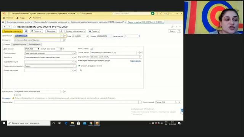Image resolution: width=244 pixels, height=137 pixels.
Task: Expand the Сотрудник dropdown
Action: point(62,40)
